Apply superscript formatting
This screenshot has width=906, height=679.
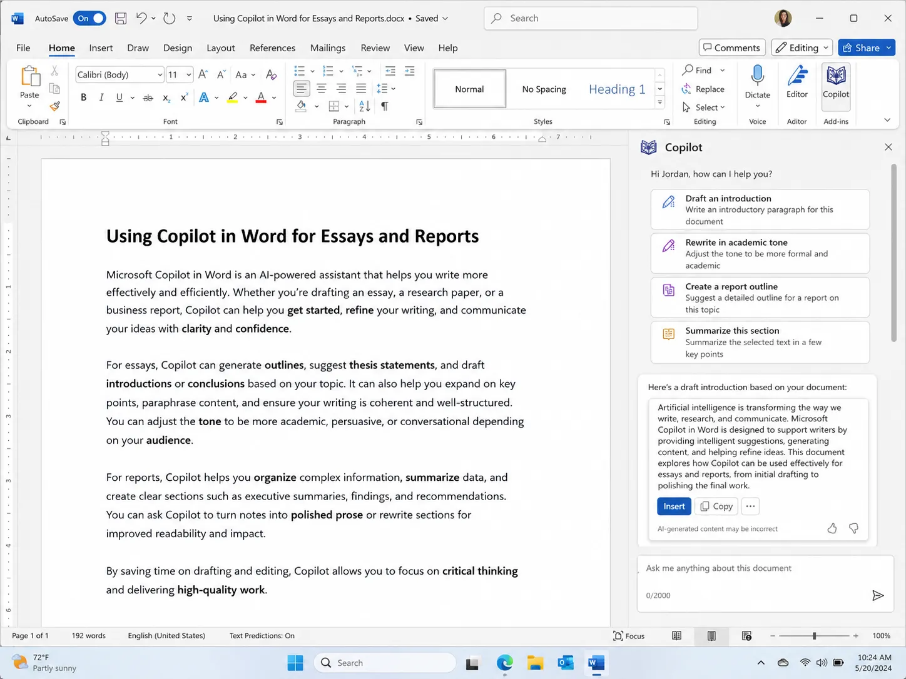point(184,98)
